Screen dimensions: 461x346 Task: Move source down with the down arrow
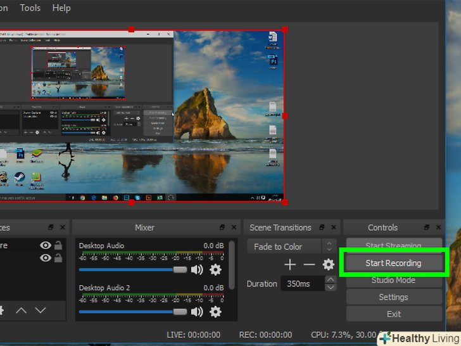41,310
